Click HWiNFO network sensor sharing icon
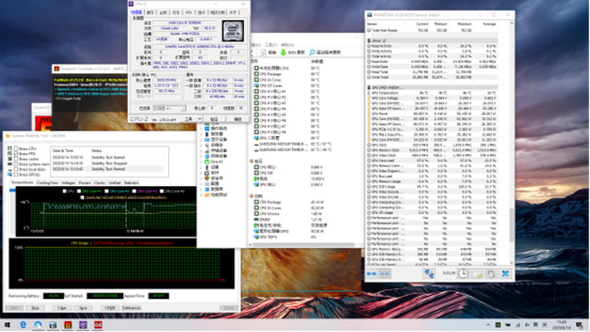Viewport: 590px width, 332px height. (x=429, y=273)
